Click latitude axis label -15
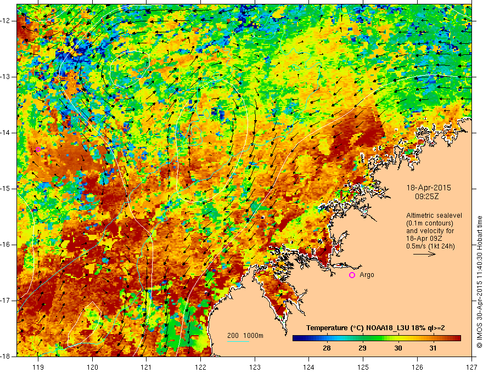This screenshot has height=373, width=483. pos(5,189)
